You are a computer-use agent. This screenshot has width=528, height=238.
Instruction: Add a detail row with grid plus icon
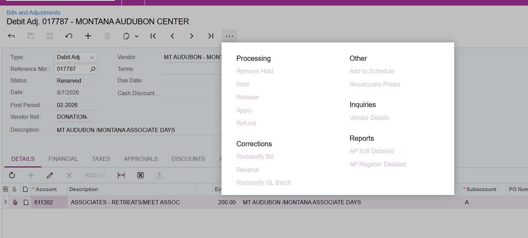[31, 175]
